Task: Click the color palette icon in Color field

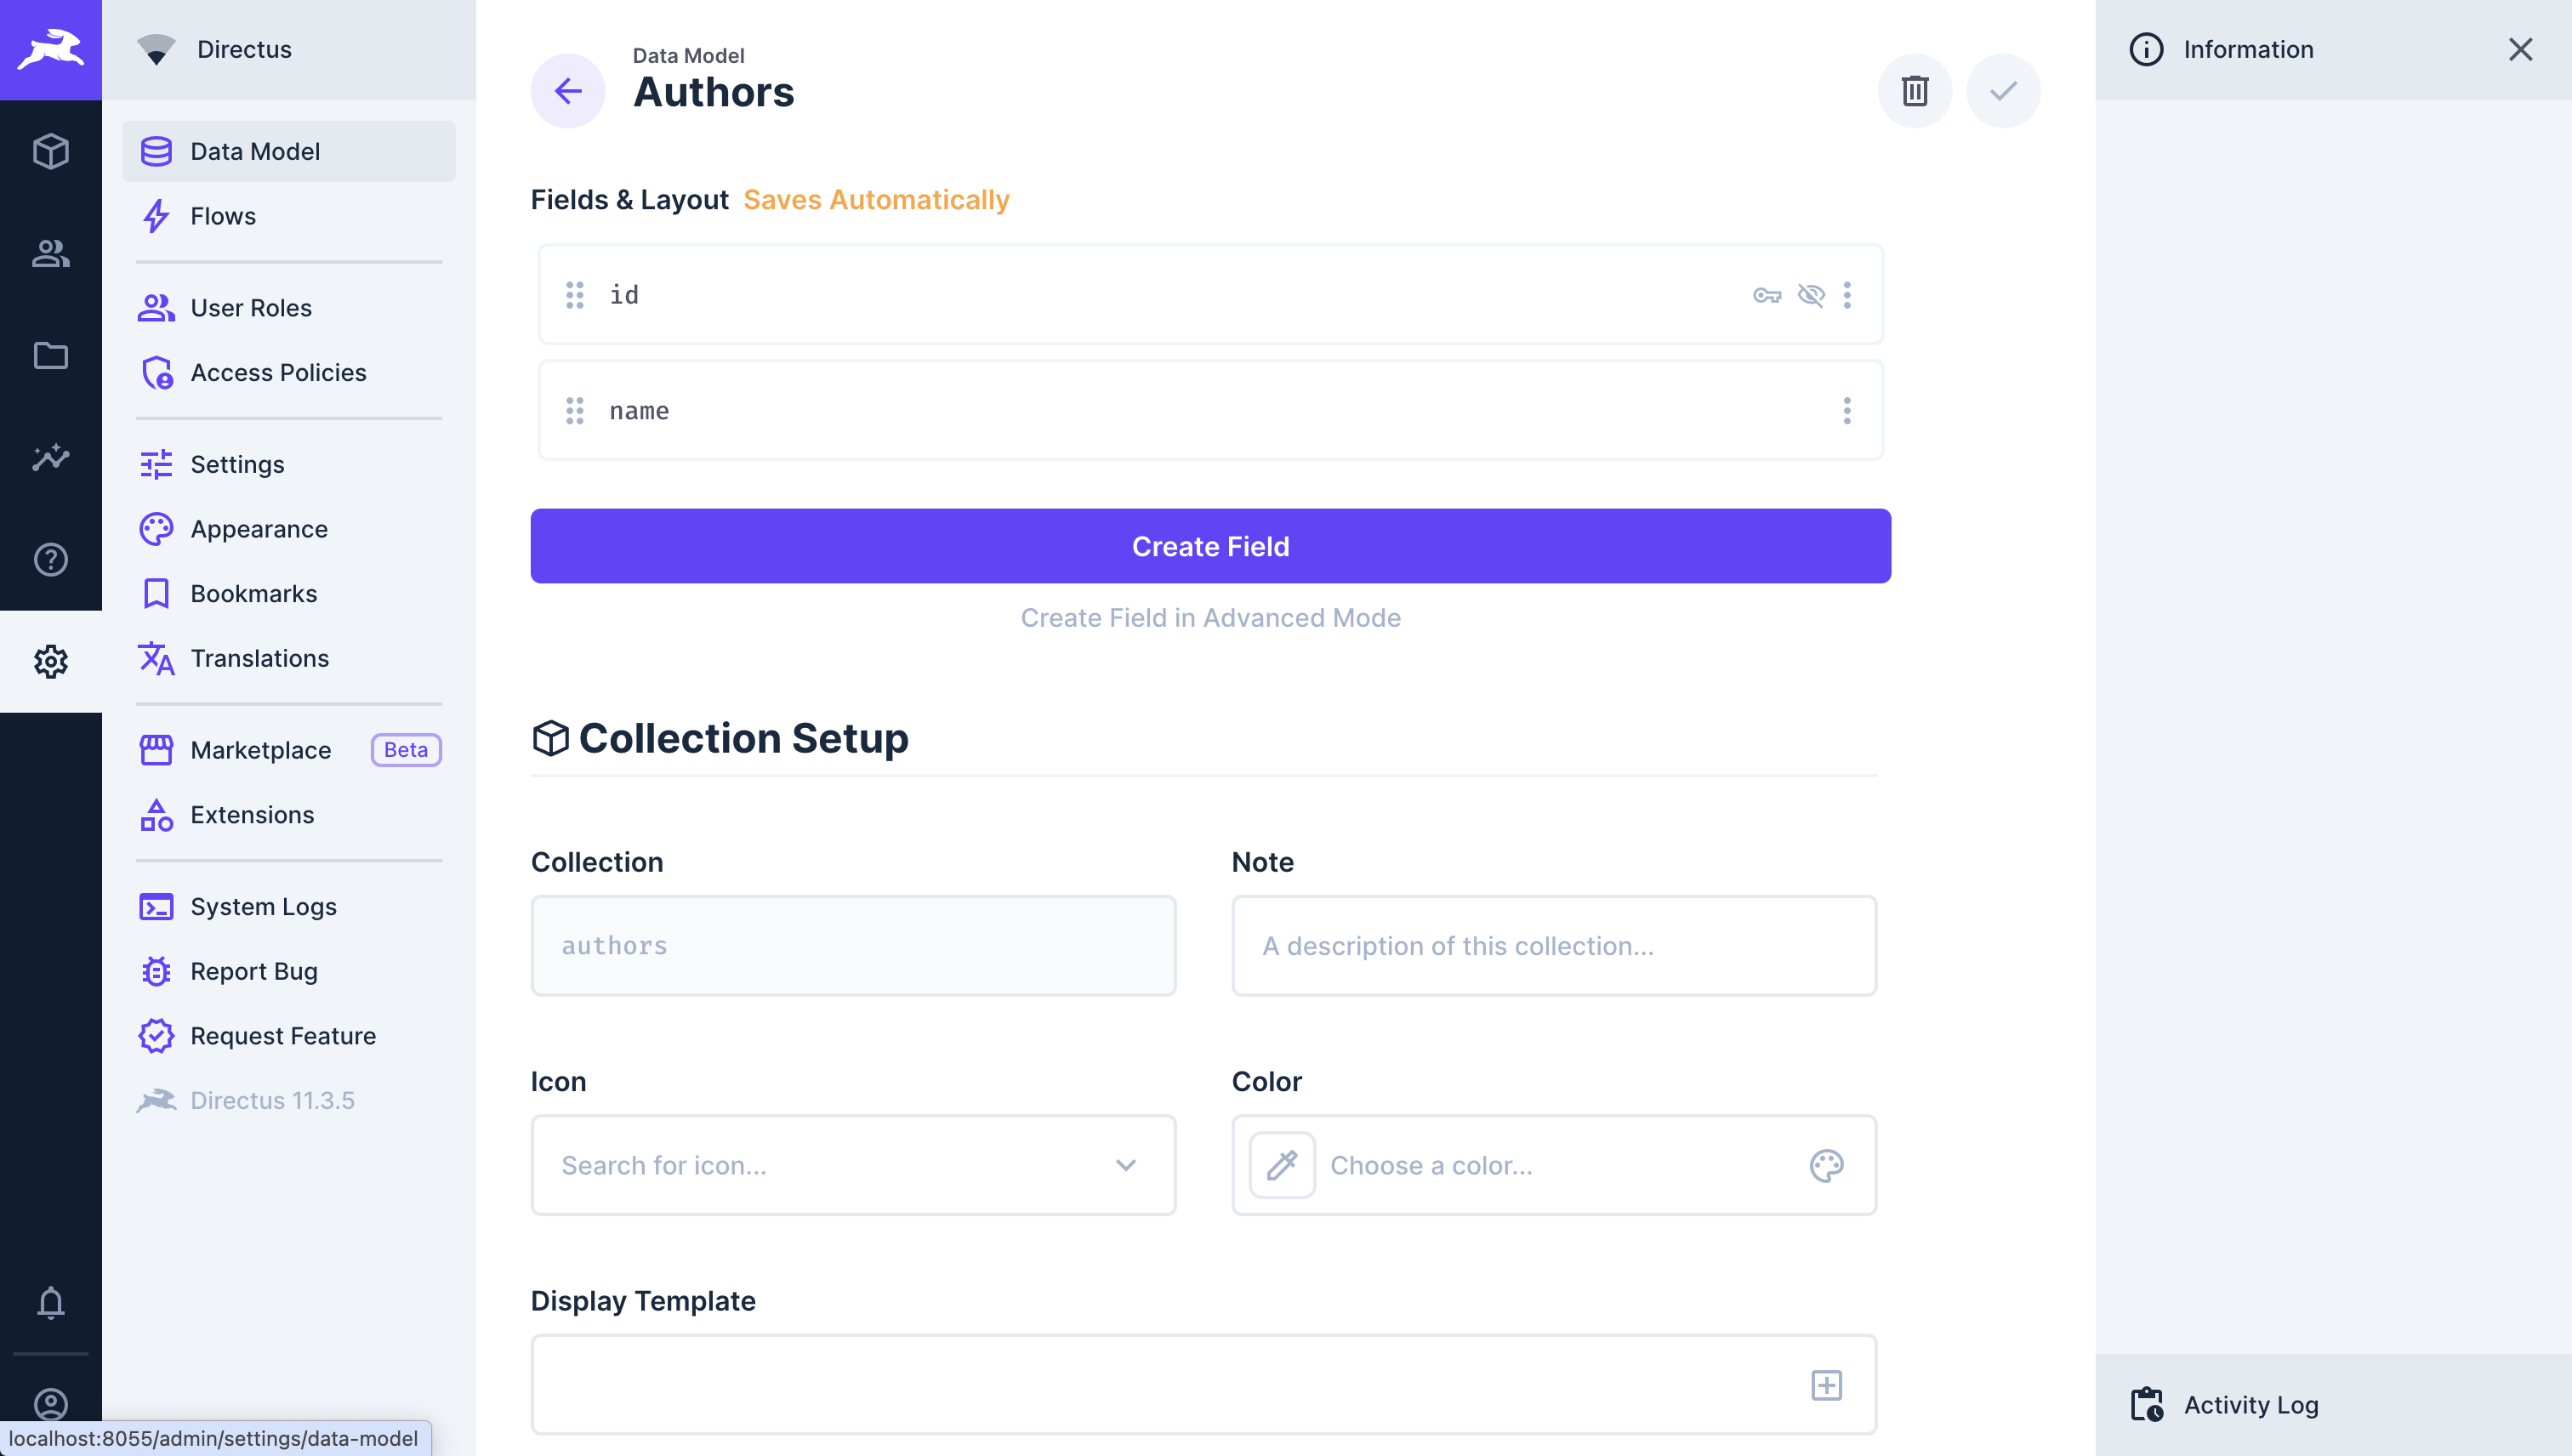Action: pos(1826,1165)
